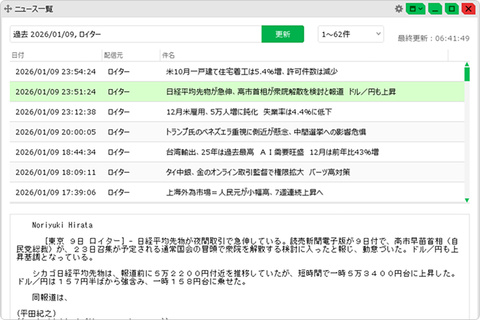The height and width of the screenshot is (320, 480).
Task: Expand the 1～62件 dropdown
Action: [351, 34]
